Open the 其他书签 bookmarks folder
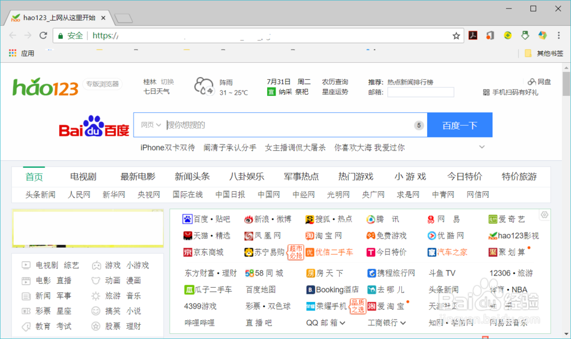571x339 pixels. coord(544,54)
